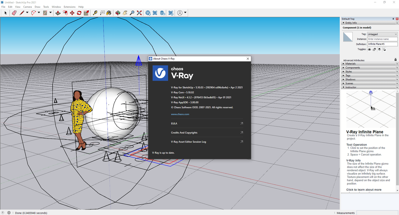Click the Instructor panel vertical scrollbar
The image size is (399, 215).
(397, 141)
